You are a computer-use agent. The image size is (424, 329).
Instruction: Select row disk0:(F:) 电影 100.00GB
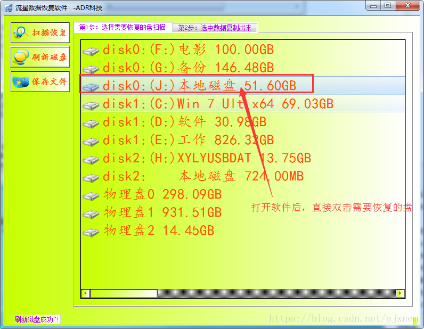[x=243, y=50]
